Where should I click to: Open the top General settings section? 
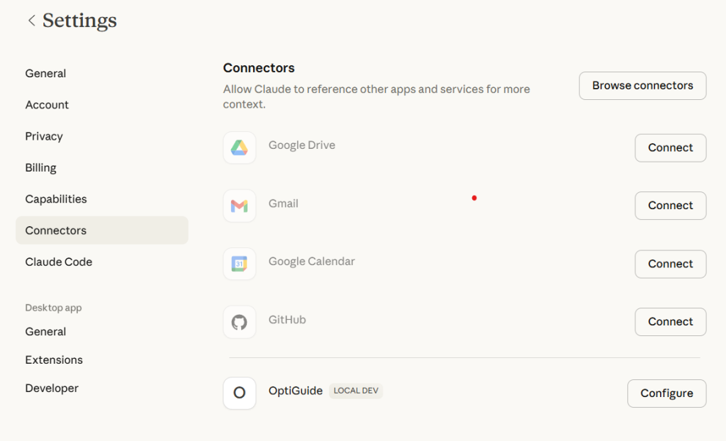coord(45,74)
